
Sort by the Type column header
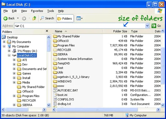point(140,31)
